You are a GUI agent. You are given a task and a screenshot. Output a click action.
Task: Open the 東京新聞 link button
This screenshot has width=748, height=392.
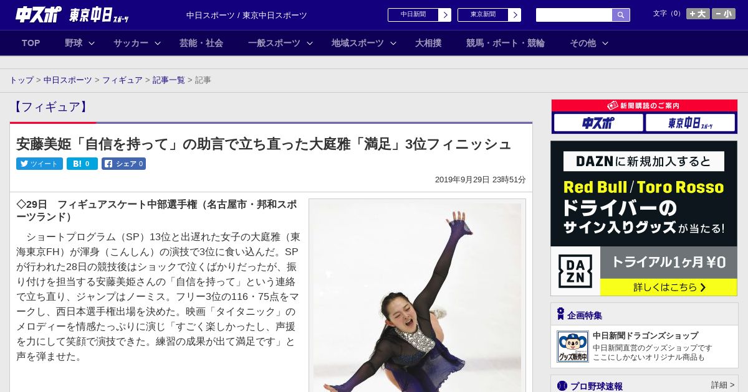(489, 15)
